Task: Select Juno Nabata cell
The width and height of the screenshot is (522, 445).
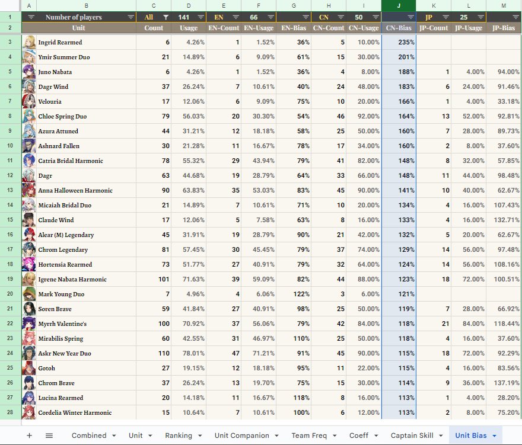Action: pyautogui.click(x=86, y=72)
